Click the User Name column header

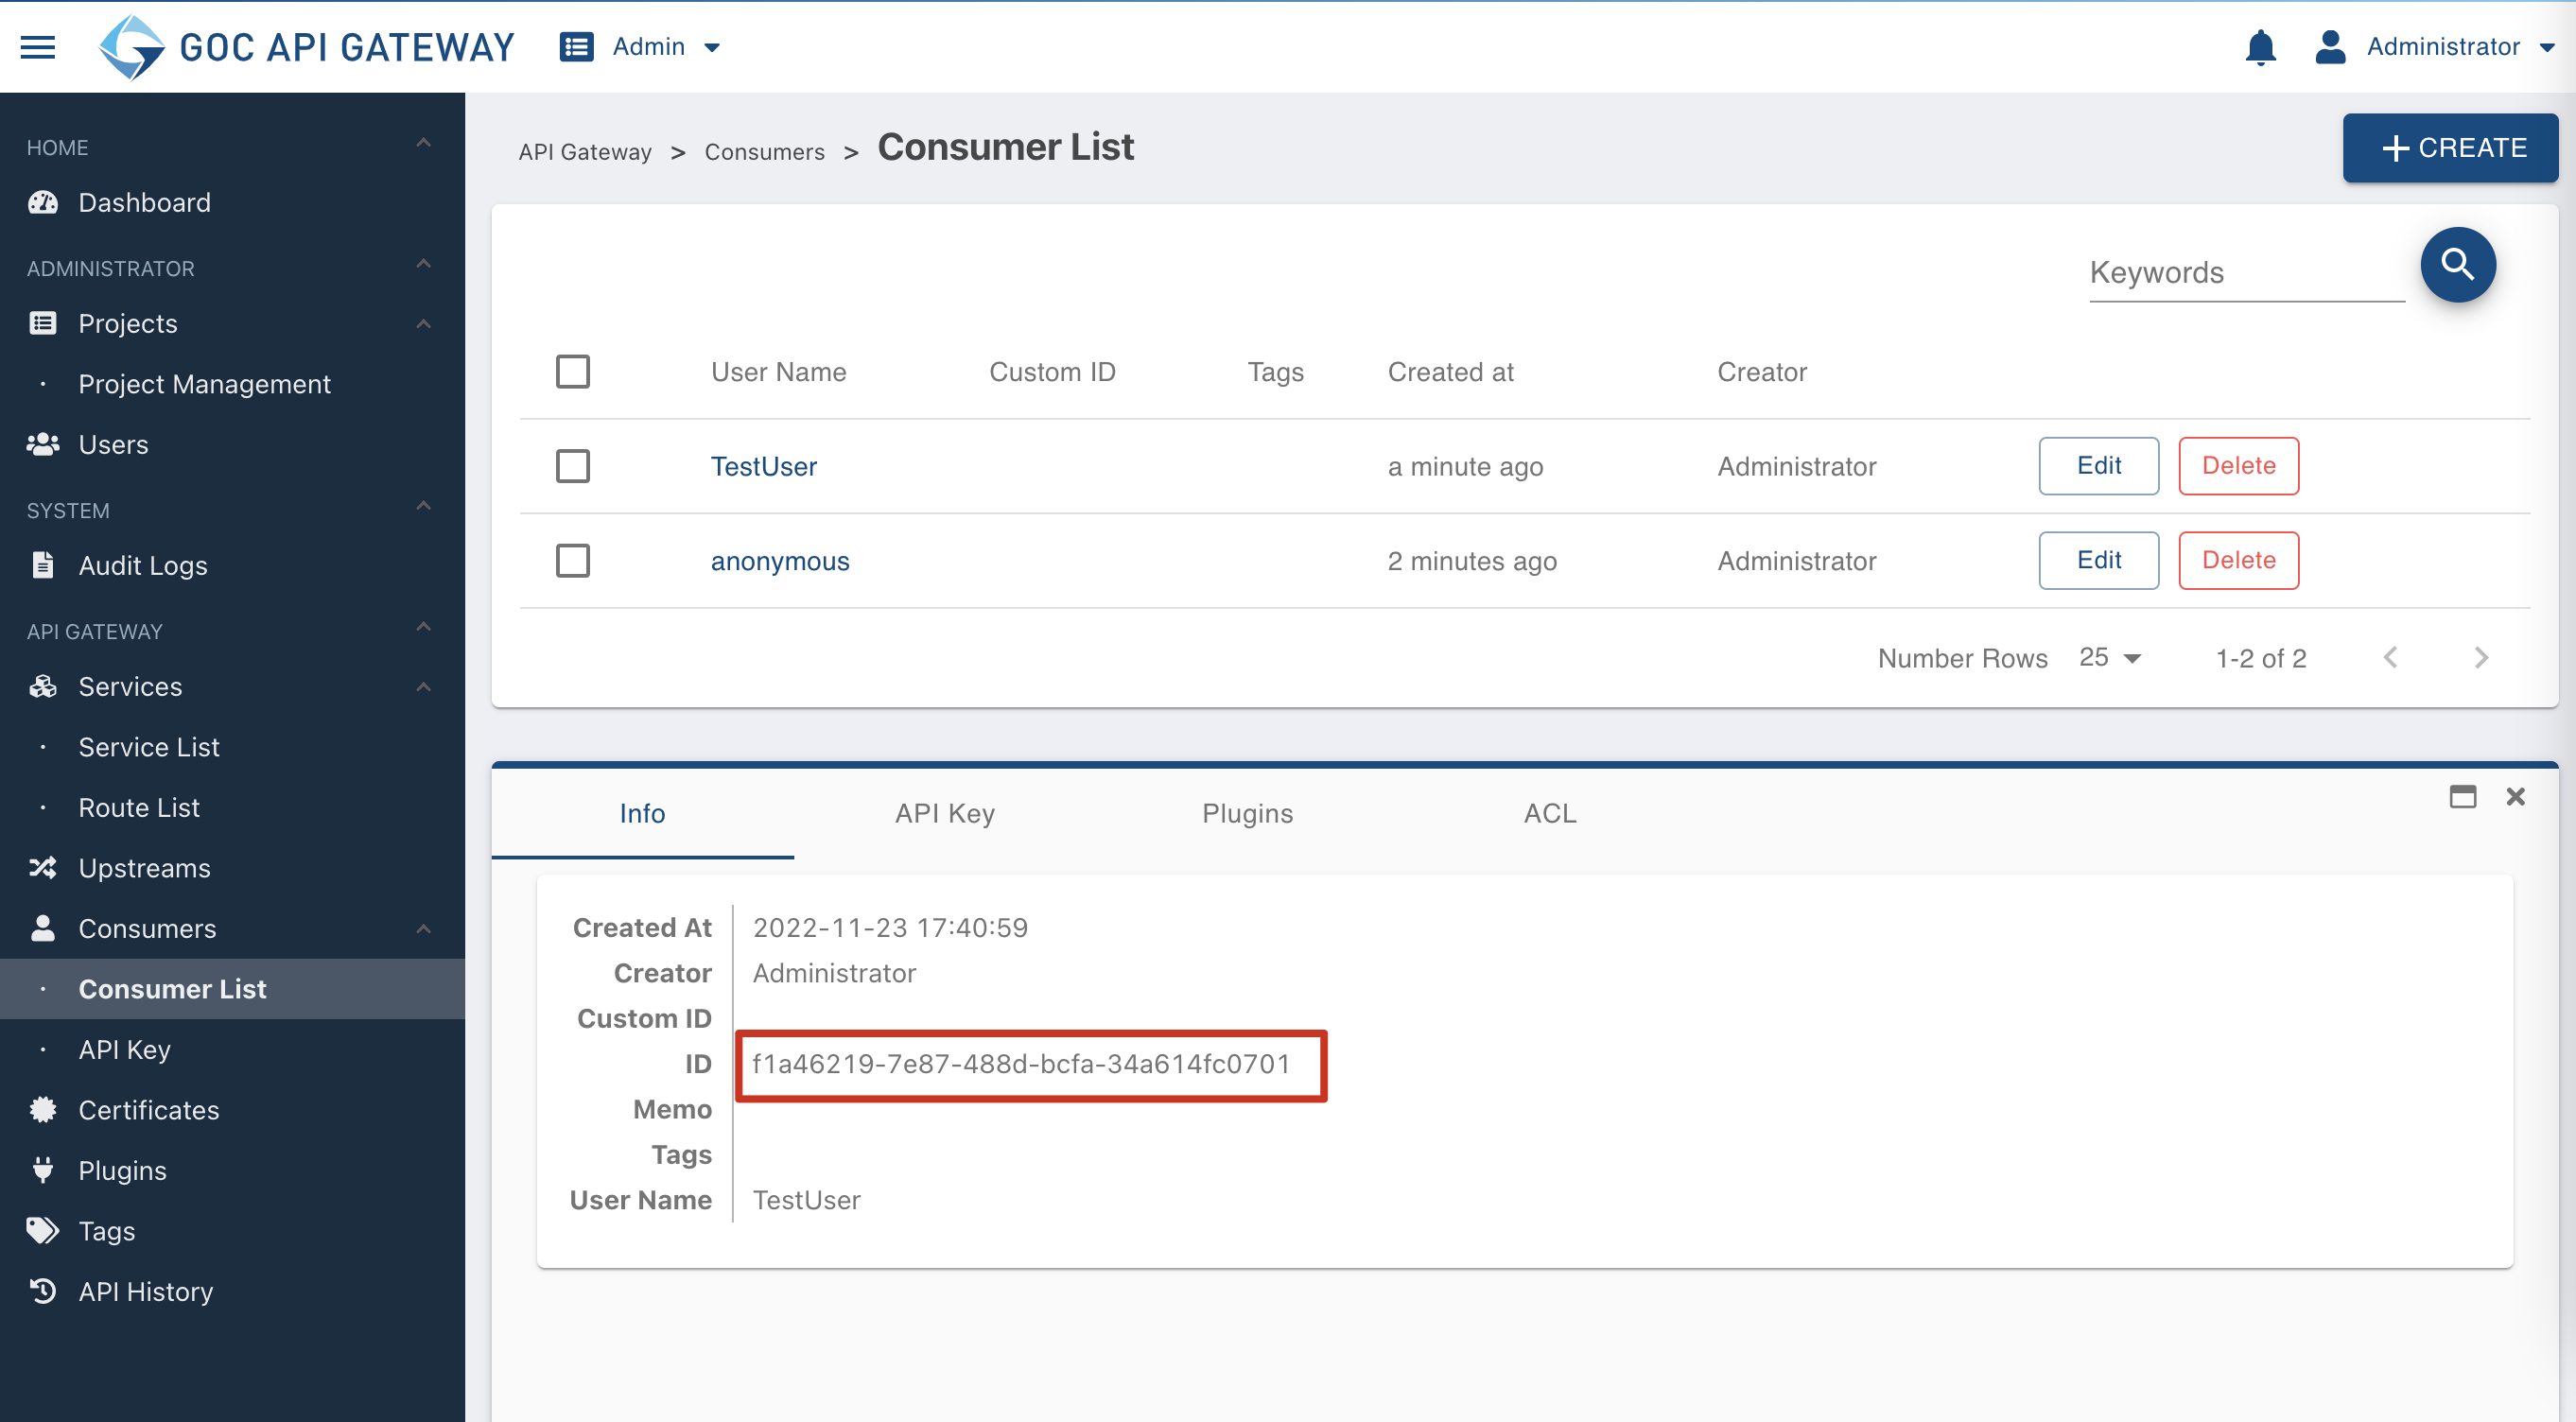778,372
